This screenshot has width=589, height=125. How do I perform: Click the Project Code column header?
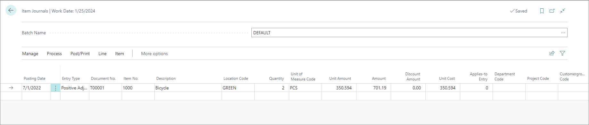(538, 79)
